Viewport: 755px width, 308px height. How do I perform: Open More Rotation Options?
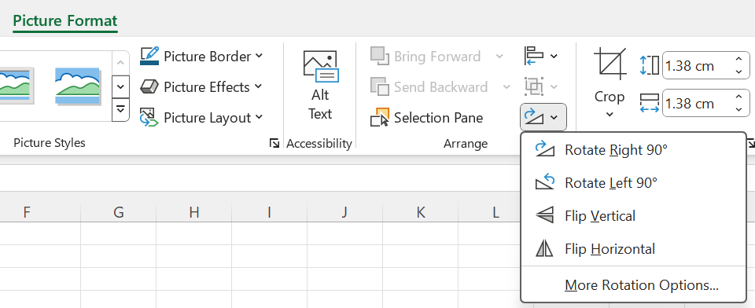[x=634, y=285]
